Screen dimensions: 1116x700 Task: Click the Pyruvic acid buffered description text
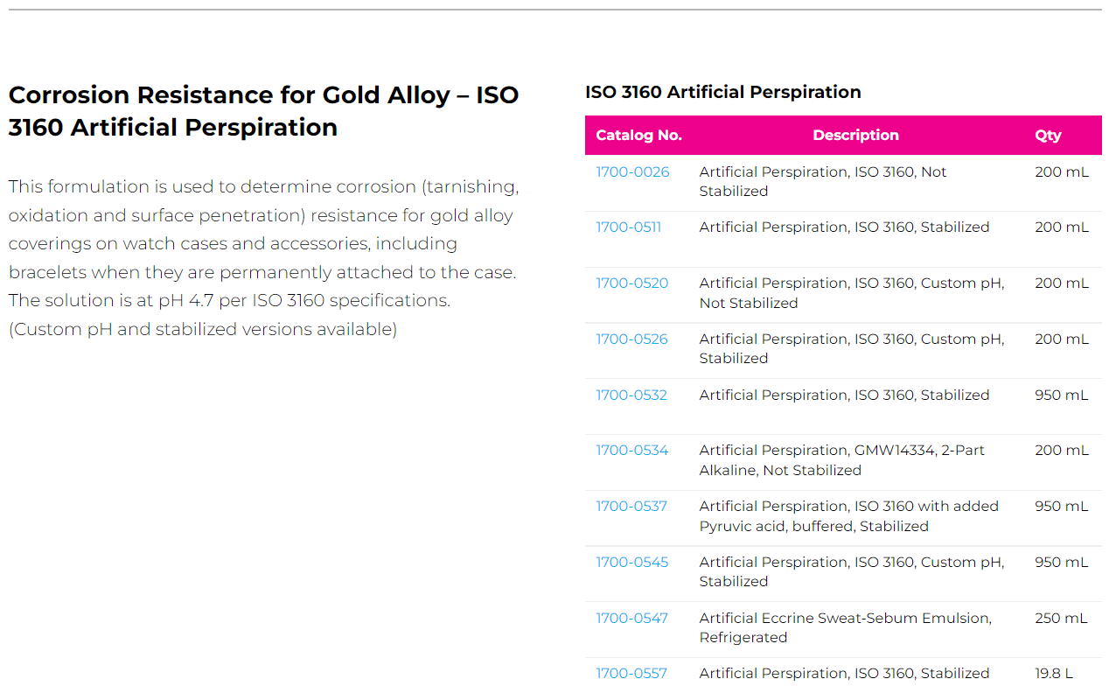848,516
